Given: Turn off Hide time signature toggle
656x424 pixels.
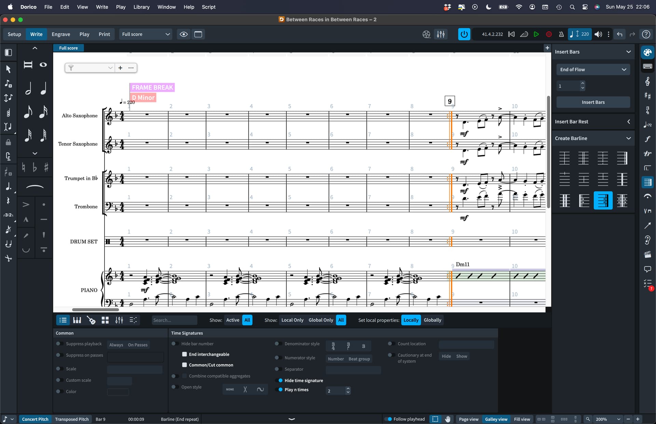Looking at the screenshot, I should tap(279, 380).
